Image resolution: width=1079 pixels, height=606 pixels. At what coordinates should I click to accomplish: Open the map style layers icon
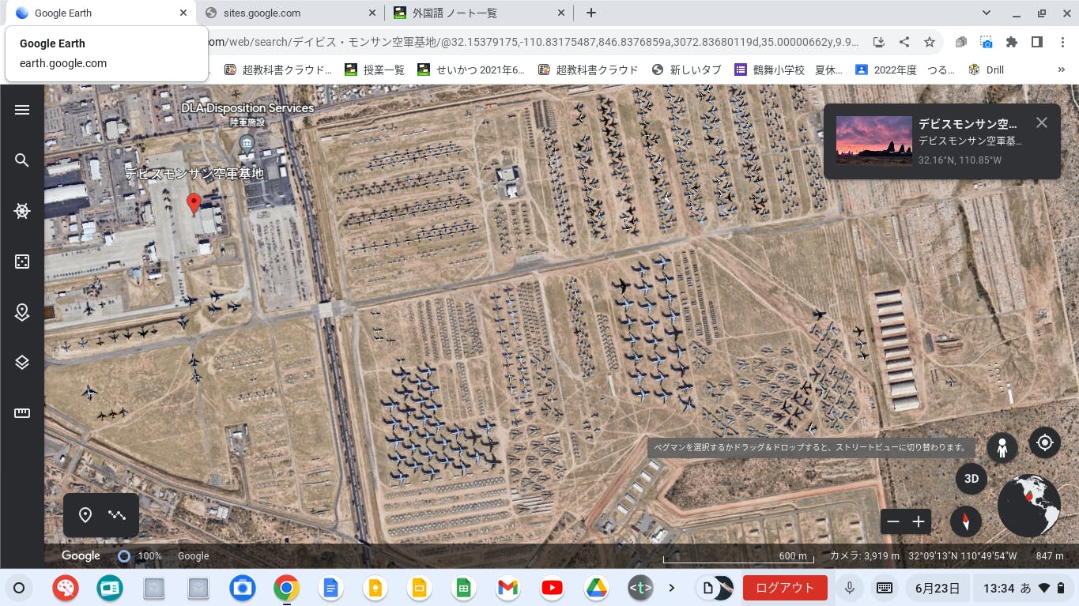point(22,363)
